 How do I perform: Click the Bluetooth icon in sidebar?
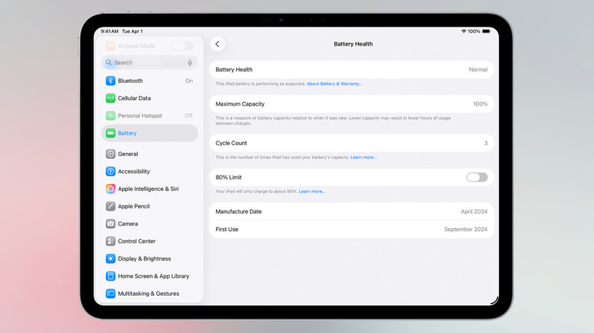[110, 81]
